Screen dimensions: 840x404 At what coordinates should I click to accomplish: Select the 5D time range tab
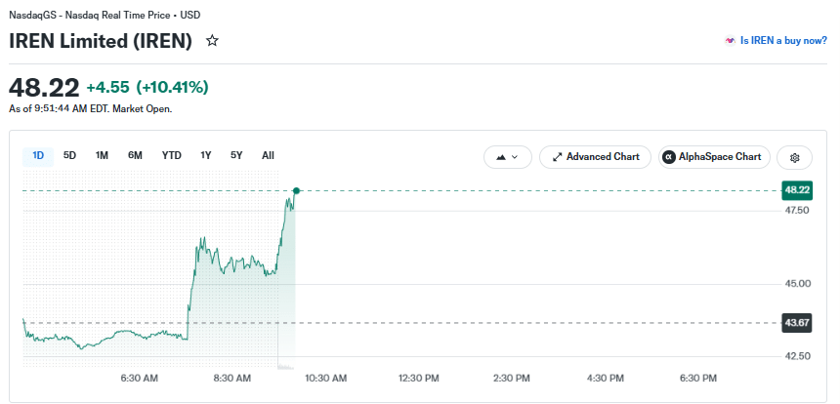coord(69,156)
